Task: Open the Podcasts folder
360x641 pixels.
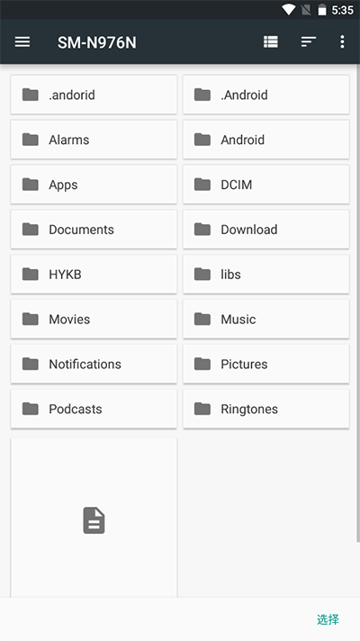Action: click(x=94, y=409)
